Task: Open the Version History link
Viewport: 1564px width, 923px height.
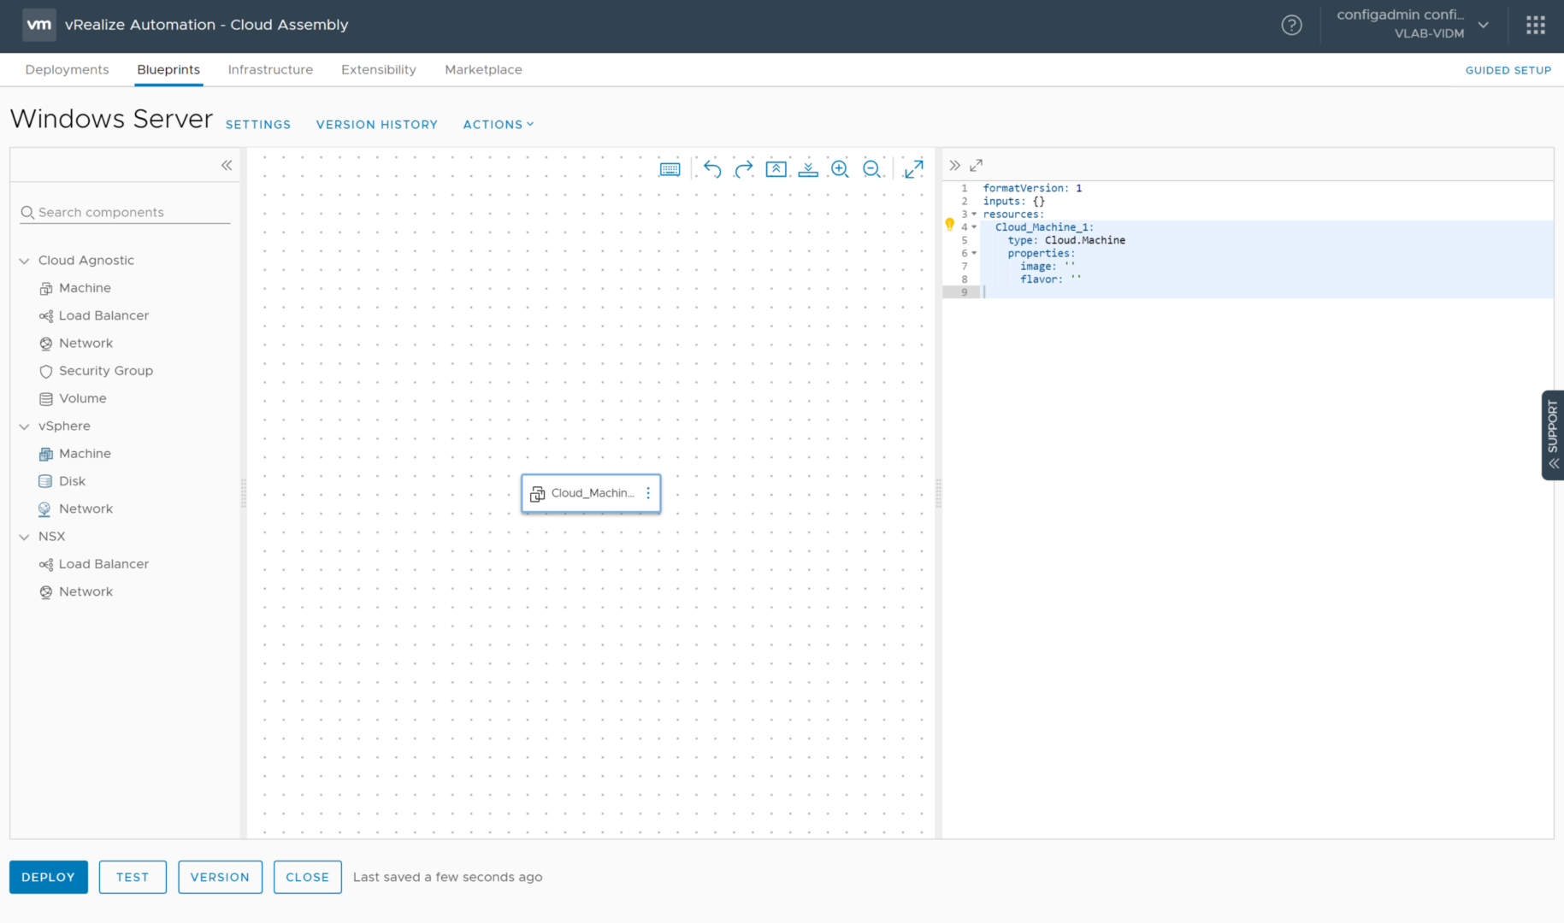Action: pos(376,125)
